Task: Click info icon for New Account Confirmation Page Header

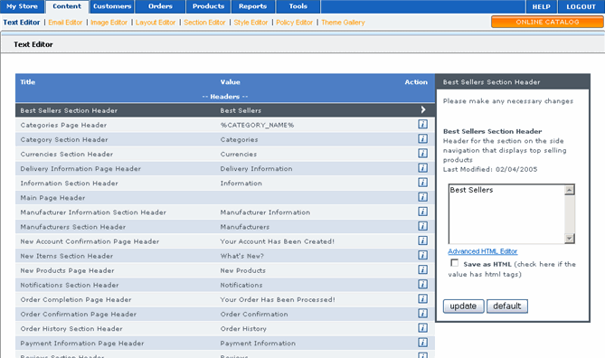Action: click(x=422, y=240)
